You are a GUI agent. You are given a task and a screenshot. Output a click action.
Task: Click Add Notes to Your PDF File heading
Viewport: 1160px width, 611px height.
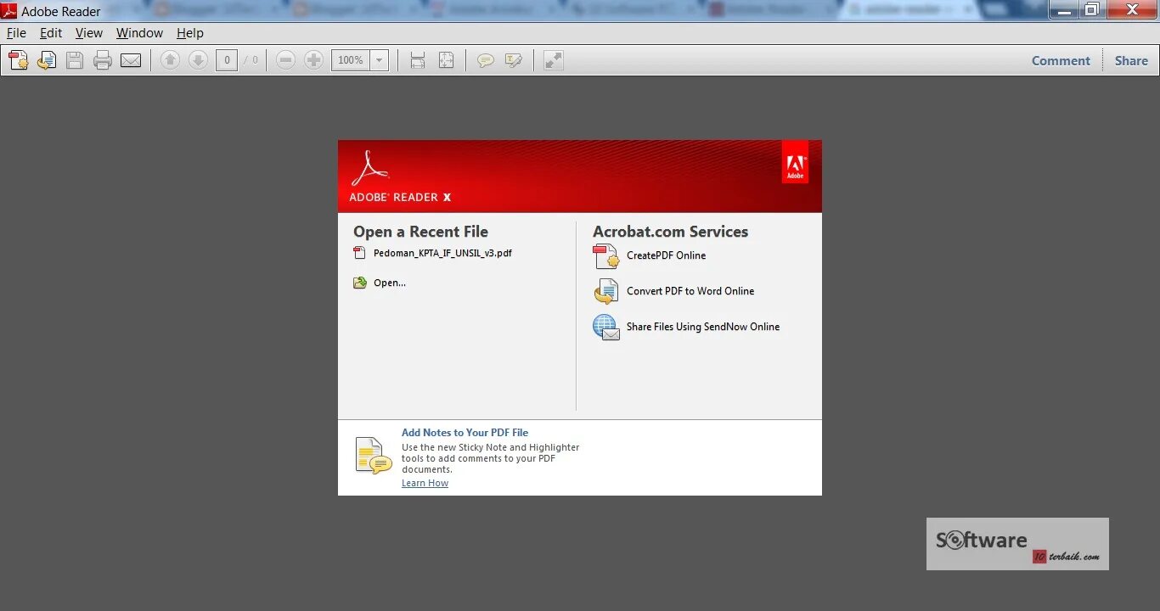pos(465,433)
